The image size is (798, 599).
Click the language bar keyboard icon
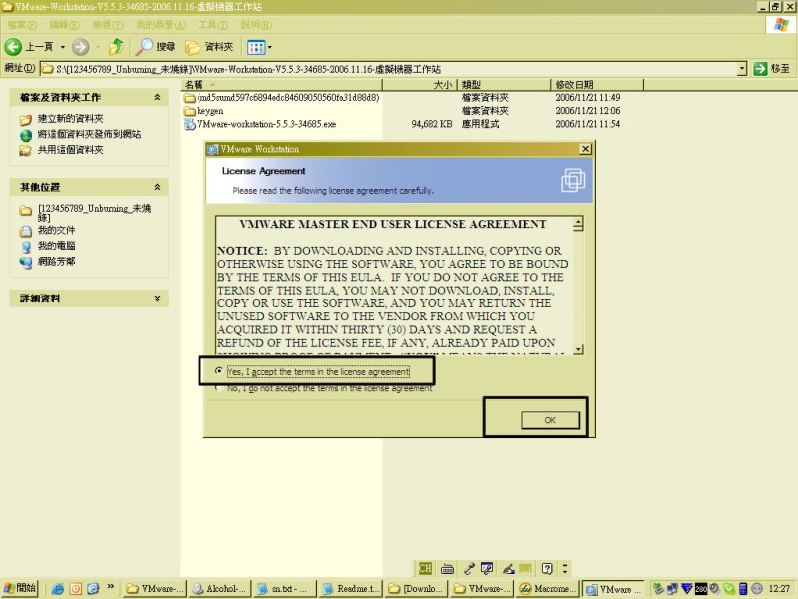(x=447, y=568)
